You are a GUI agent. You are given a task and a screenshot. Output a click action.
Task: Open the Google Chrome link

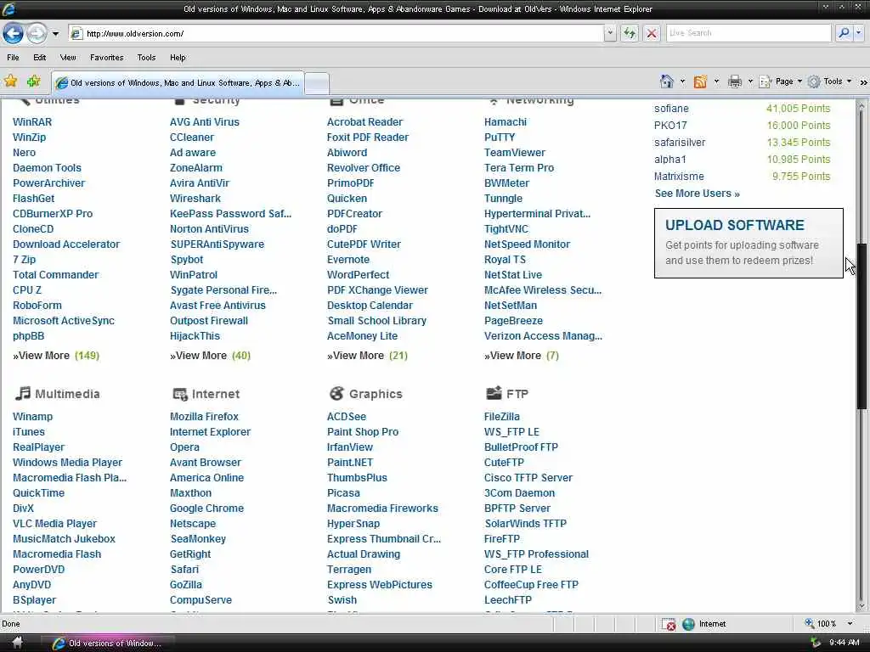click(x=207, y=508)
